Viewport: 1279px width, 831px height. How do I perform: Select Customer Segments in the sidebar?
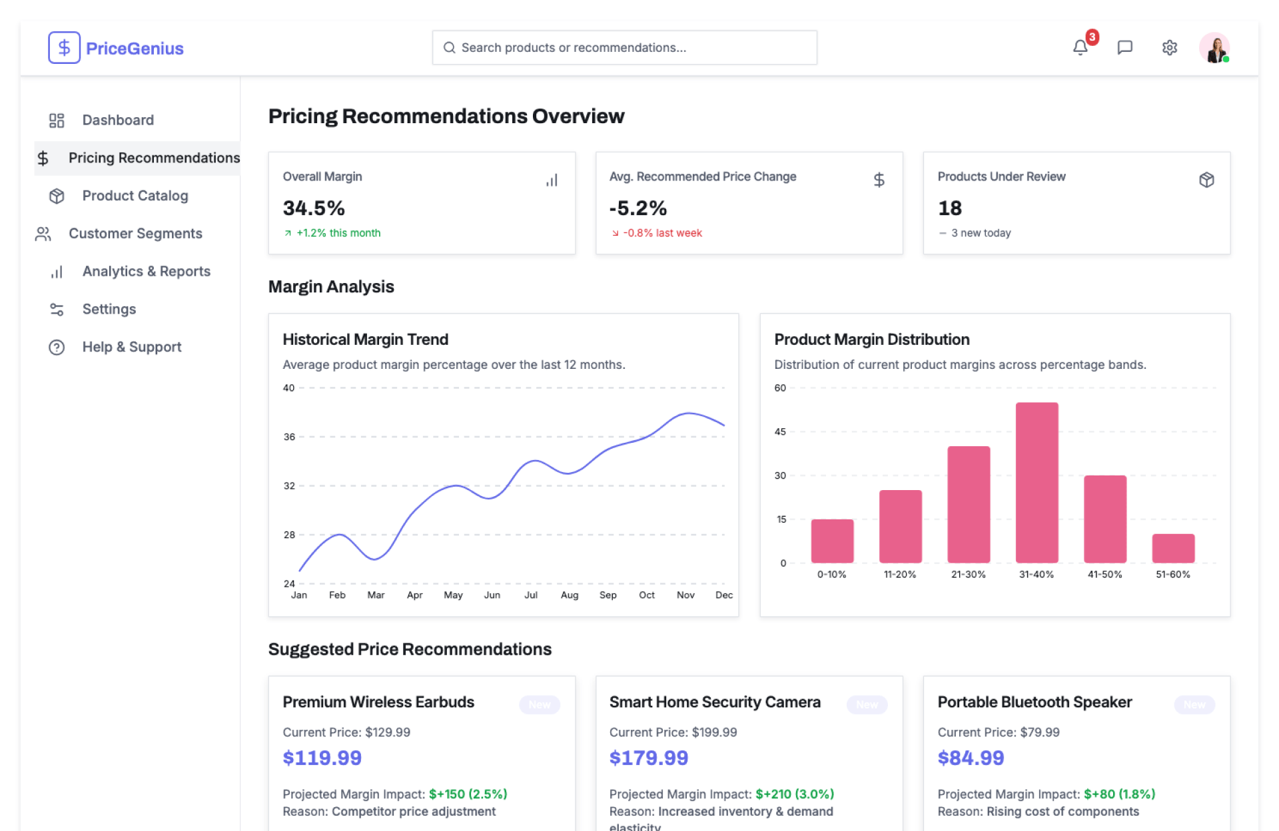coord(135,234)
